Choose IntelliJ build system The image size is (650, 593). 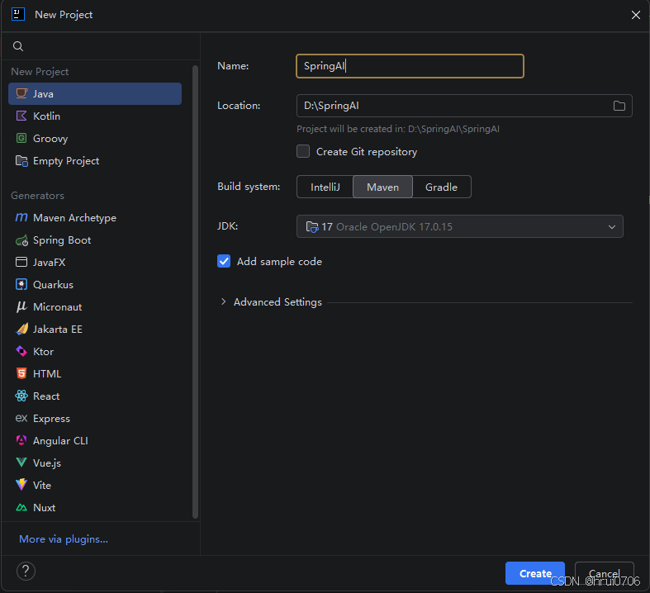click(x=325, y=187)
